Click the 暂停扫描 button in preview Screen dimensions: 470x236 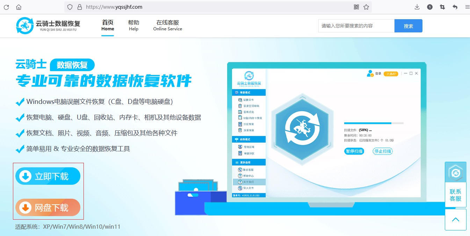click(354, 151)
